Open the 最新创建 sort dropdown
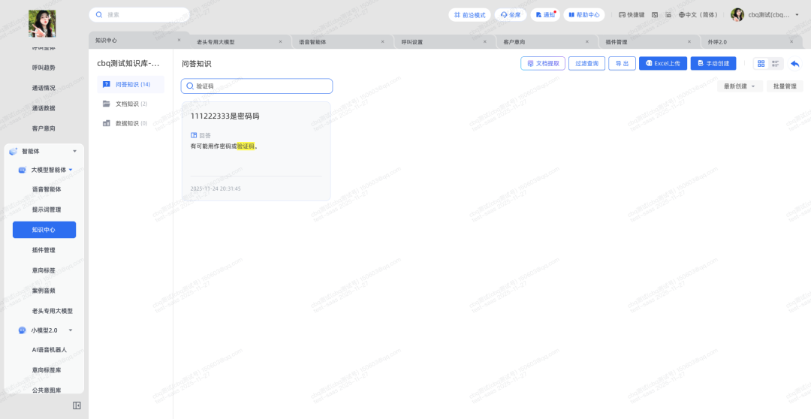This screenshot has width=811, height=419. coord(739,86)
